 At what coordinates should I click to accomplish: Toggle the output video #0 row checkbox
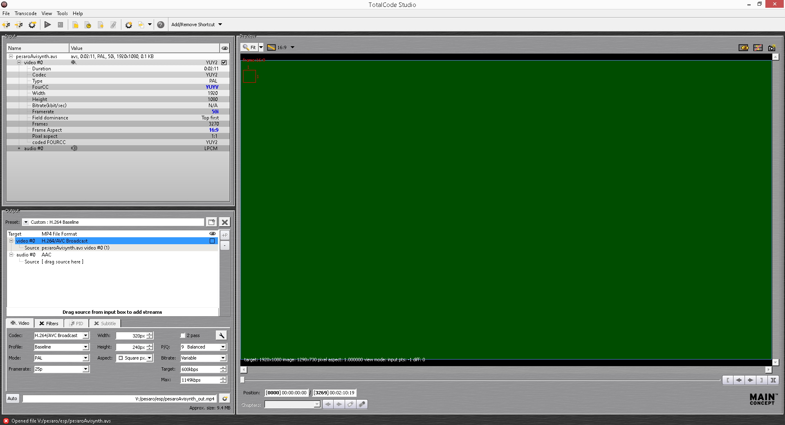click(212, 241)
